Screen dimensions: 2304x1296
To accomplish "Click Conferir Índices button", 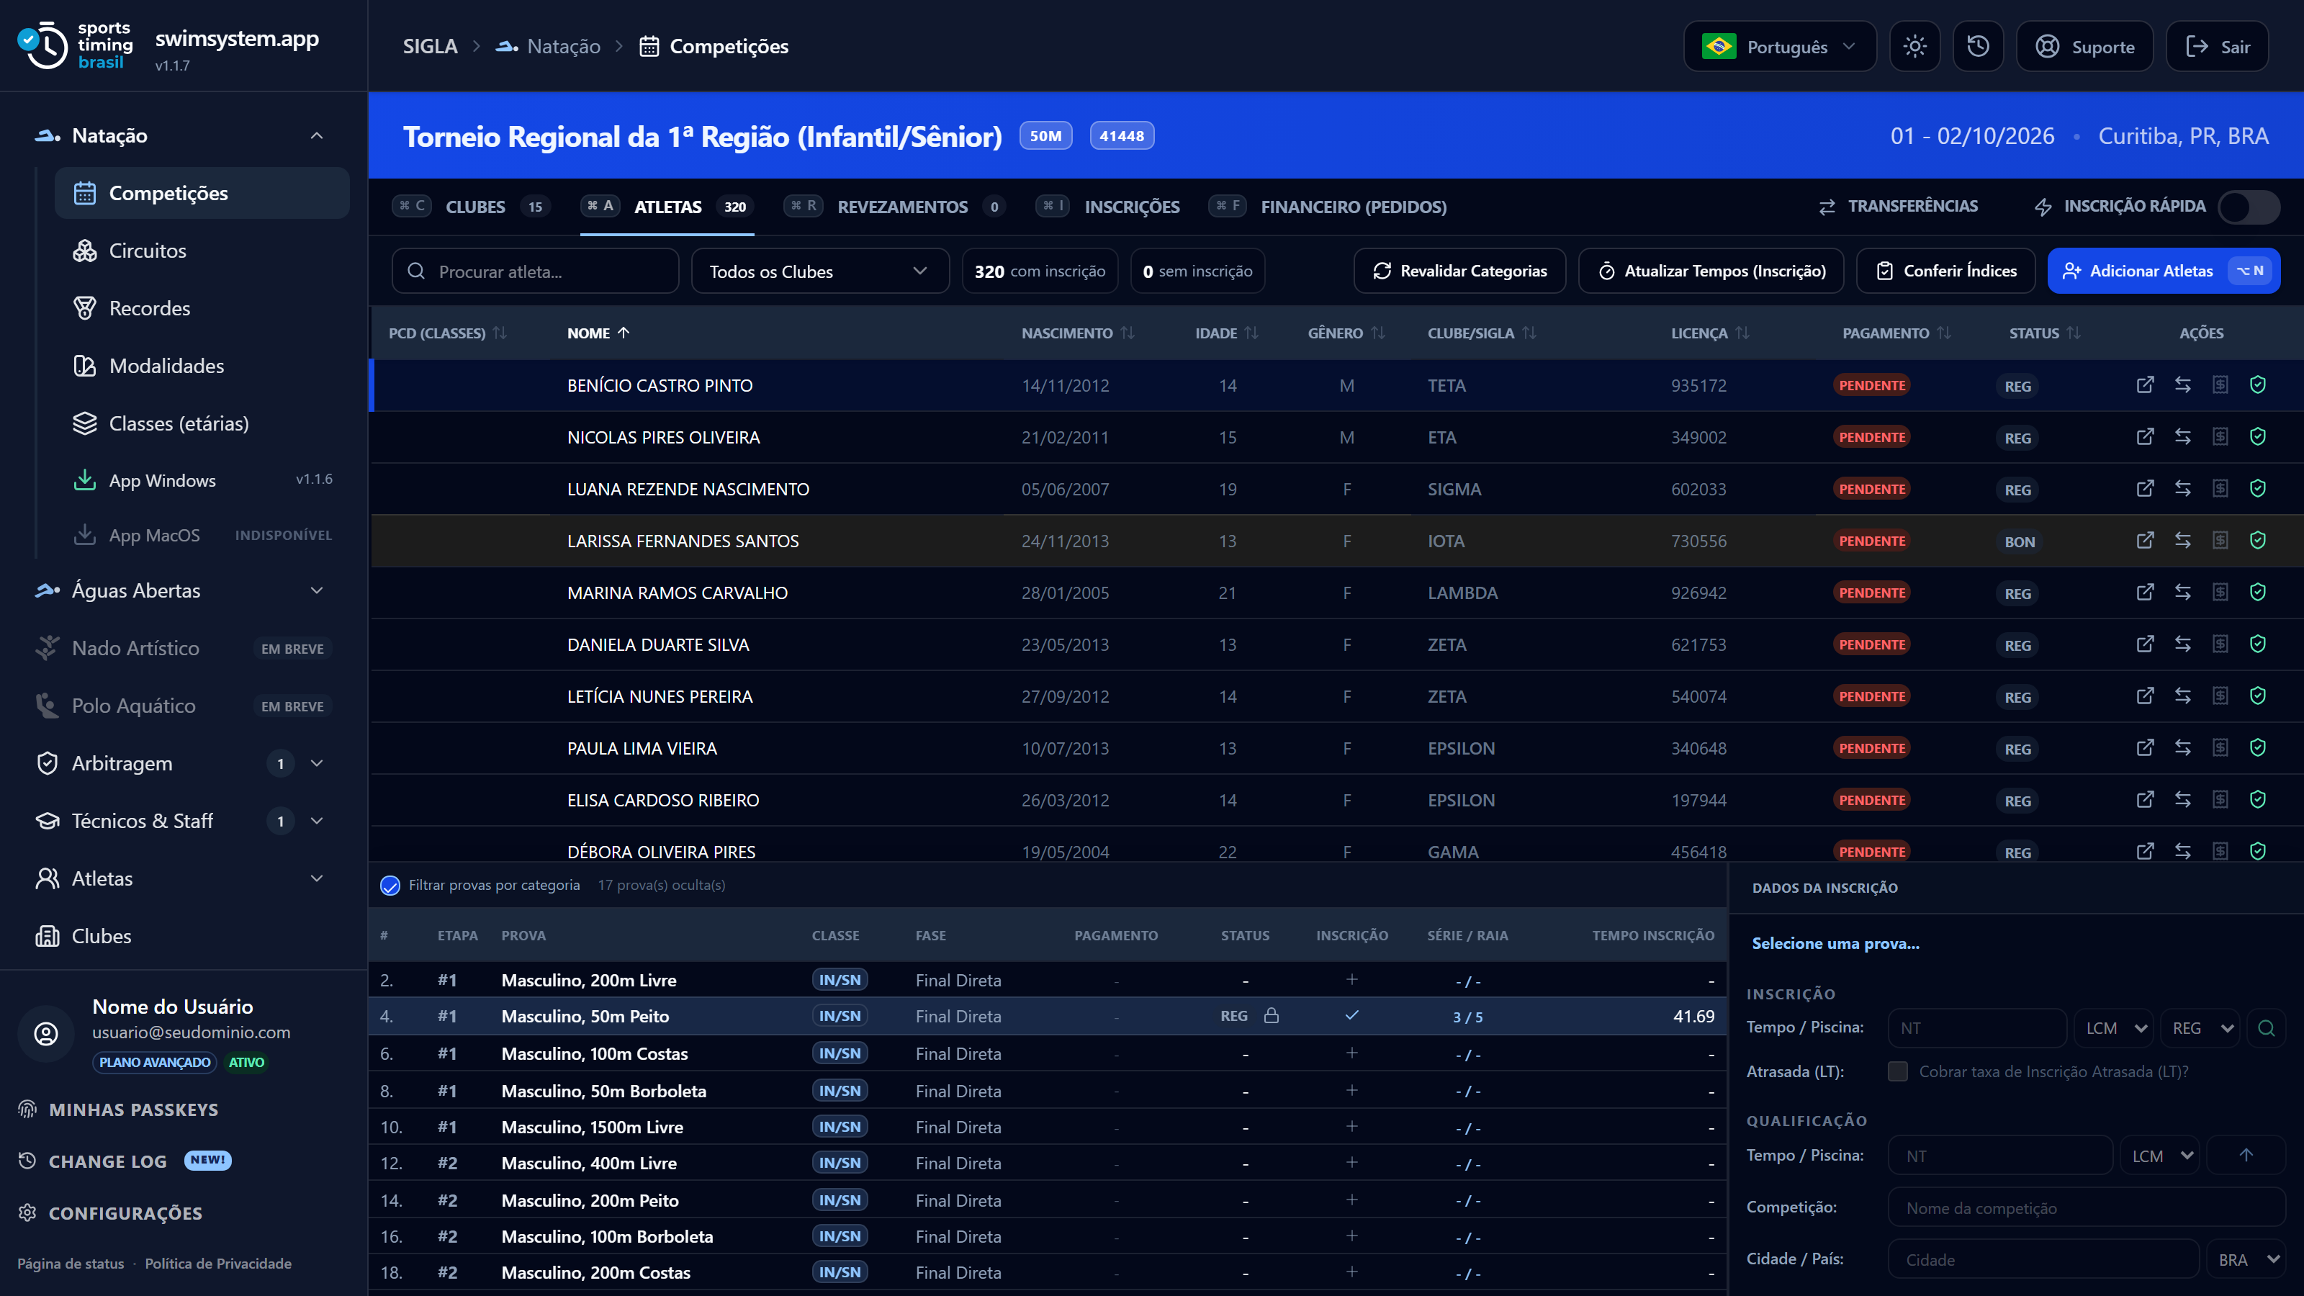I will [1945, 271].
